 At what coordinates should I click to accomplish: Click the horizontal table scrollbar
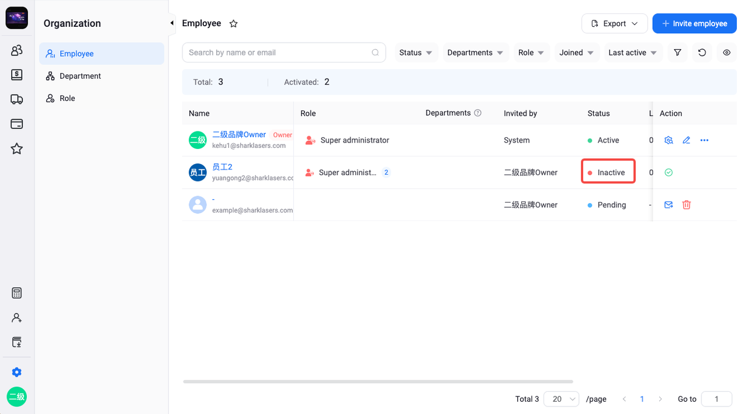click(x=378, y=382)
